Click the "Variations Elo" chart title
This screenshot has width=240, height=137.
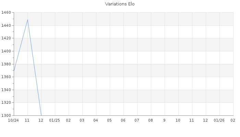(x=120, y=4)
